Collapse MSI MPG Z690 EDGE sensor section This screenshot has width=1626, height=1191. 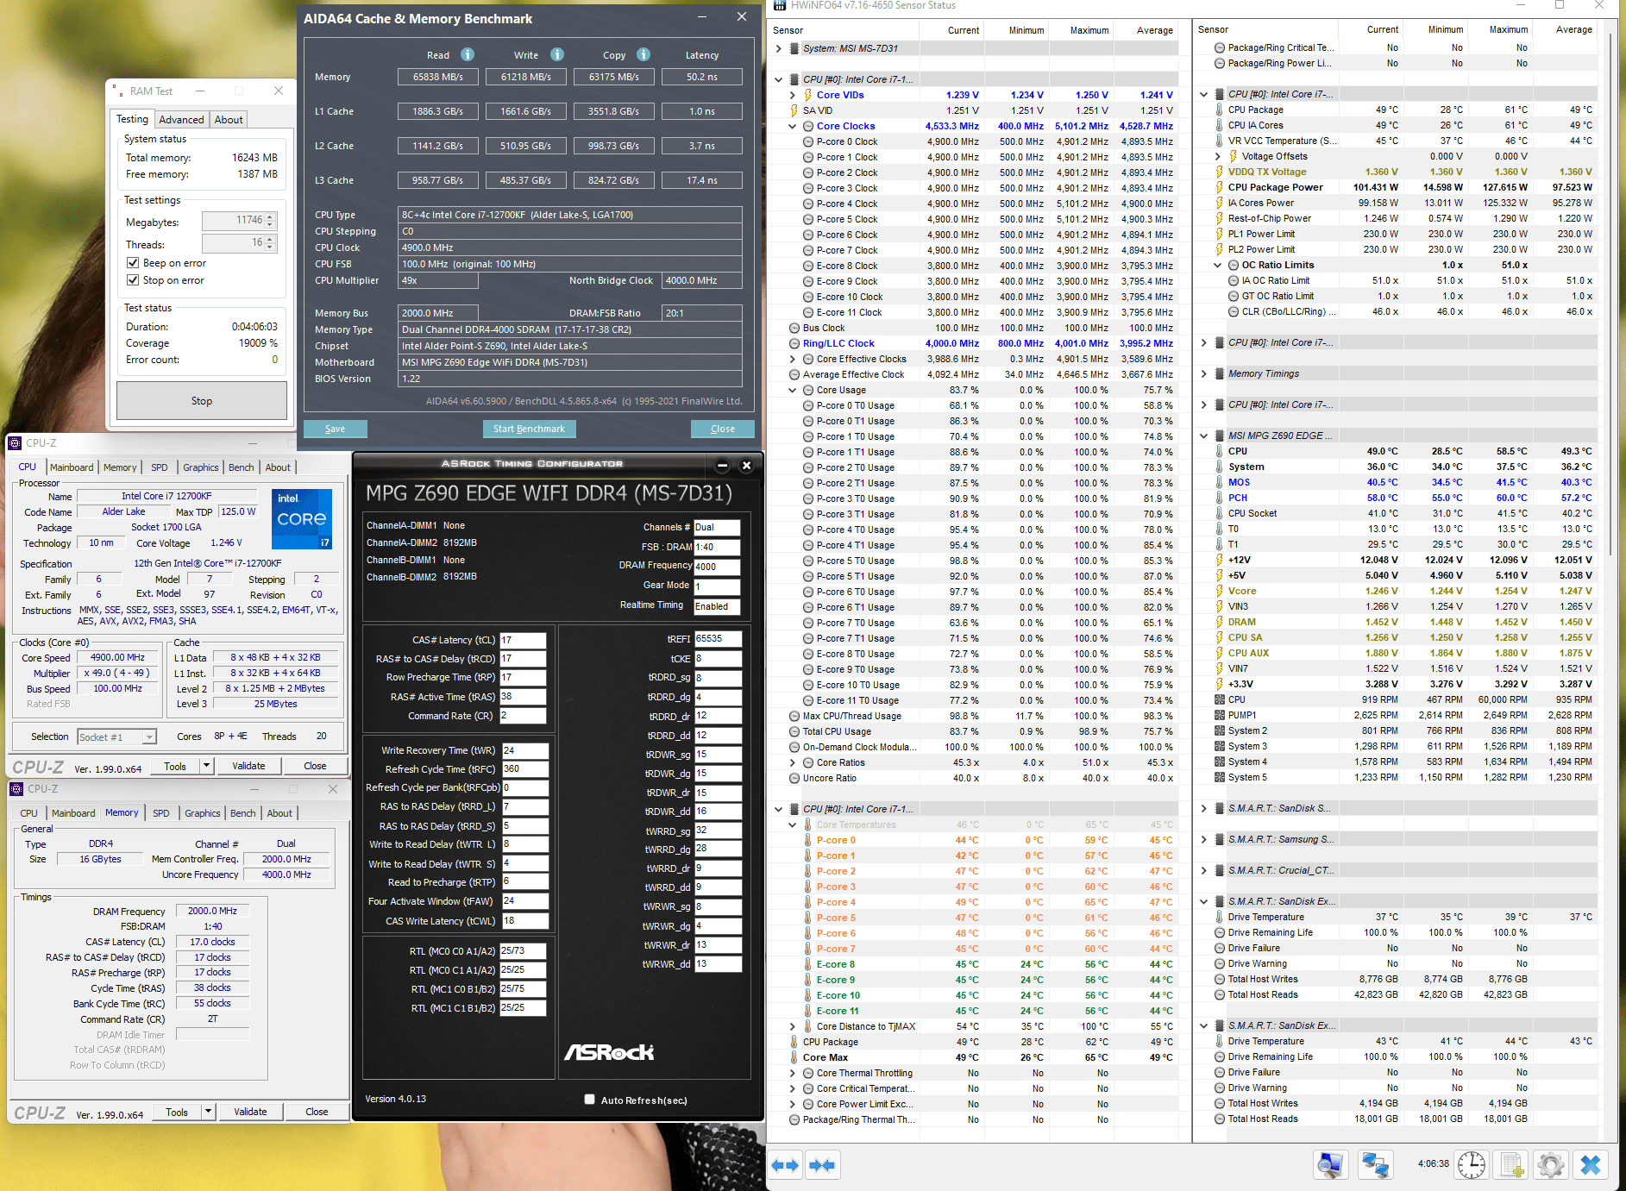[x=1204, y=436]
